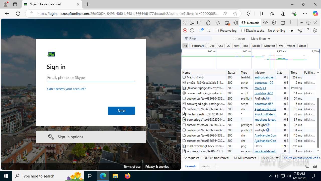
Task: Select the Font filter chip
Action: click(236, 46)
